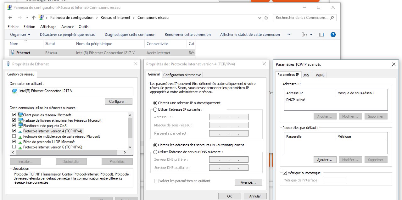Click the back navigation arrow
The height and width of the screenshot is (200, 402).
(x=10, y=18)
